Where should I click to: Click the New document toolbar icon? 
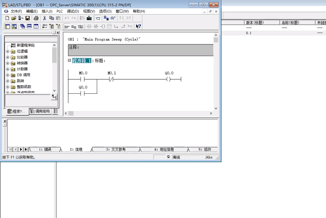7,18
